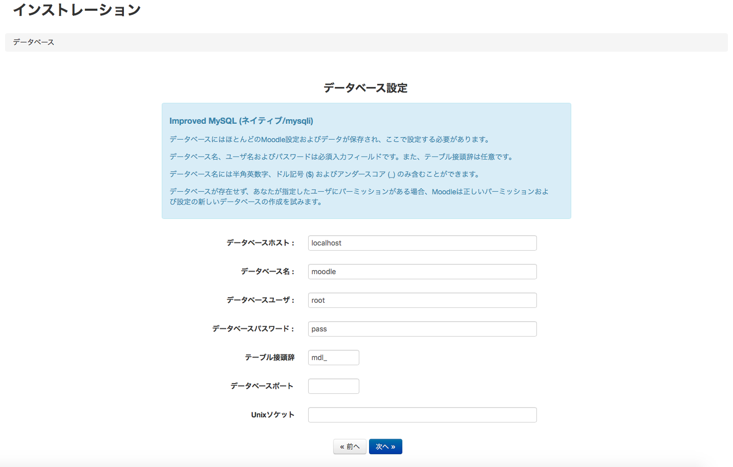Click the empty データベースポート input box
The height and width of the screenshot is (467, 733).
333,386
